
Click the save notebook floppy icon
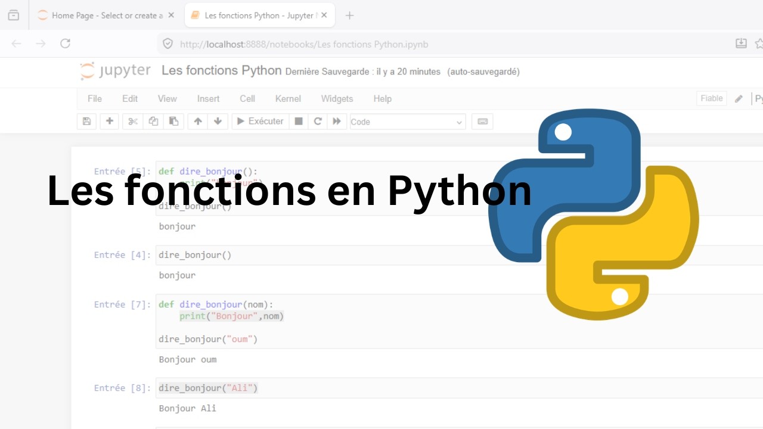(86, 122)
